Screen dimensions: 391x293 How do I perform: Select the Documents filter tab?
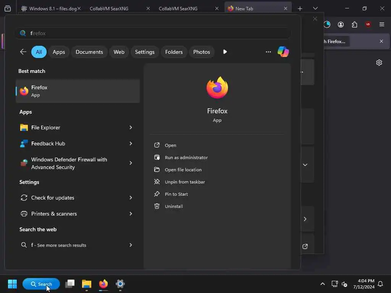(89, 52)
